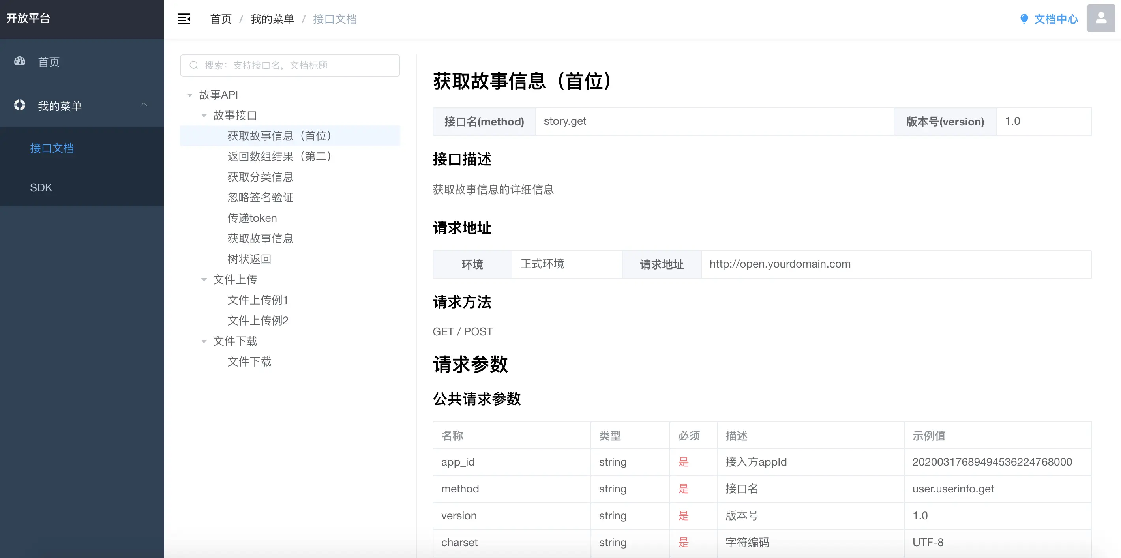Image resolution: width=1121 pixels, height=558 pixels.
Task: Click the 公共请求参数 heading
Action: [476, 399]
